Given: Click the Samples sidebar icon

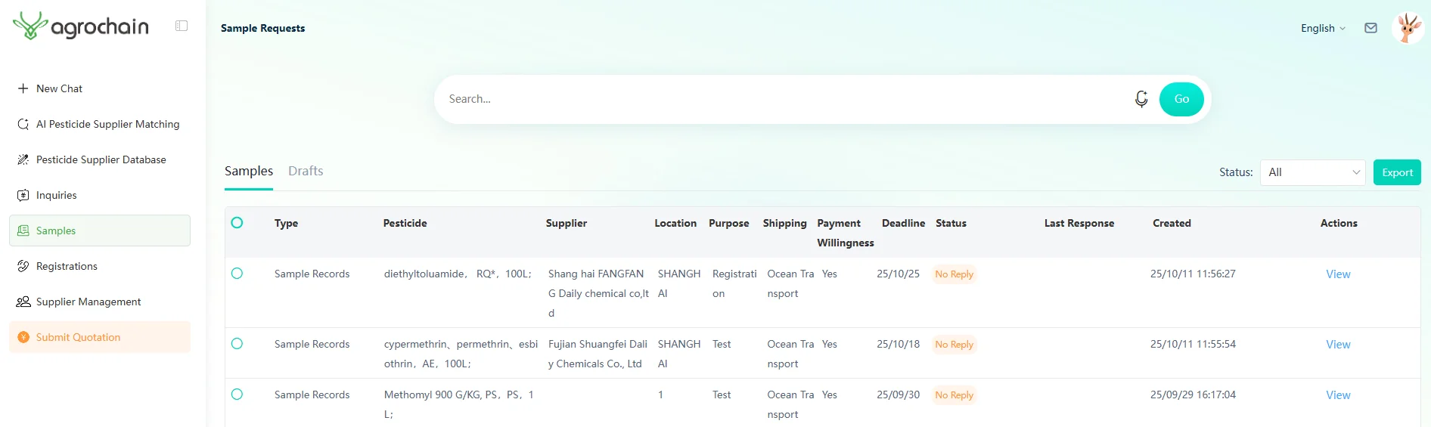Looking at the screenshot, I should [x=23, y=231].
